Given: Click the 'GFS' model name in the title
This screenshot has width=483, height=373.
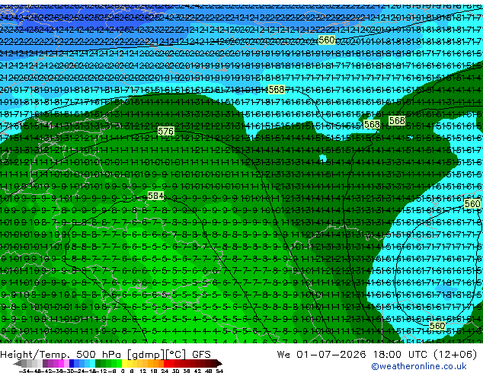Looking at the screenshot, I should (x=201, y=355).
